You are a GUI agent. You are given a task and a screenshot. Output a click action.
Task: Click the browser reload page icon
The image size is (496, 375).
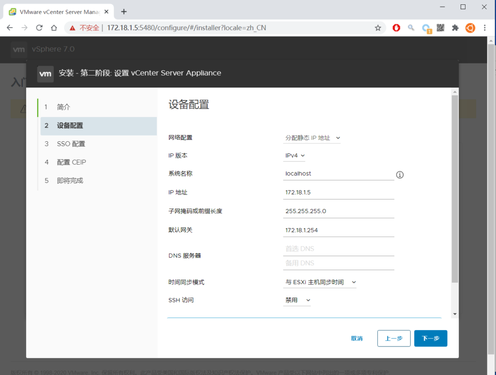coord(39,28)
